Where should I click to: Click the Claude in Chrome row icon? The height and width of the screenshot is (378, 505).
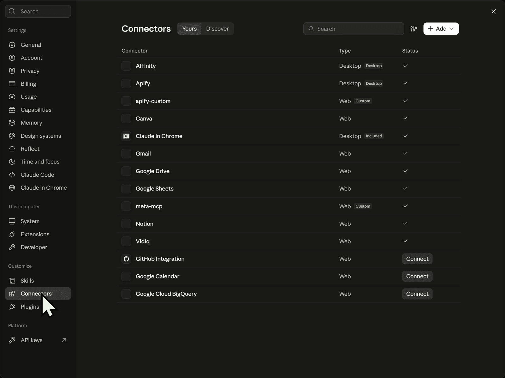[x=126, y=136]
